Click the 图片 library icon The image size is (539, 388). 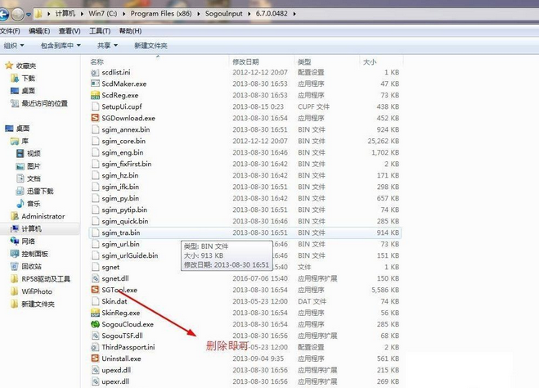pos(20,166)
